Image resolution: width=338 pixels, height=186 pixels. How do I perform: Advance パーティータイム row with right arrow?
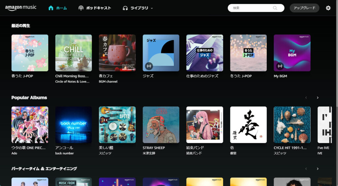click(x=318, y=169)
